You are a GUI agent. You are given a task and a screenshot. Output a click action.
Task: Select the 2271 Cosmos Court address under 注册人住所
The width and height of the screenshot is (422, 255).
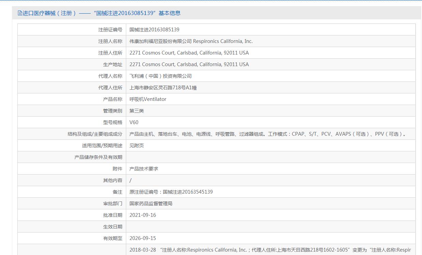(189, 53)
